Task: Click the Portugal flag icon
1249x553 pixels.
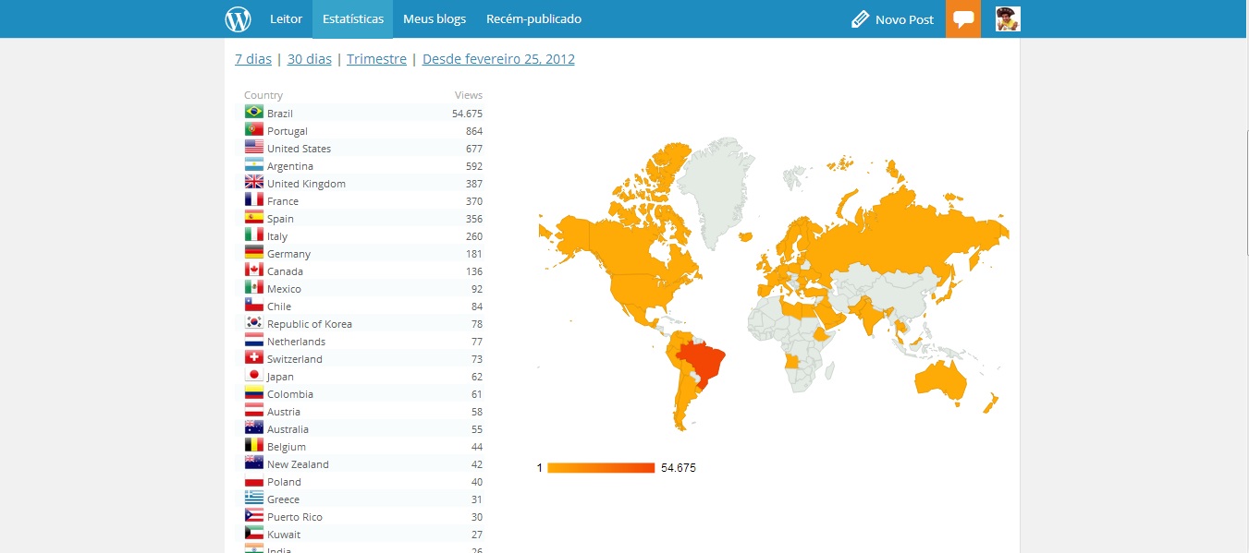Action: [x=254, y=130]
